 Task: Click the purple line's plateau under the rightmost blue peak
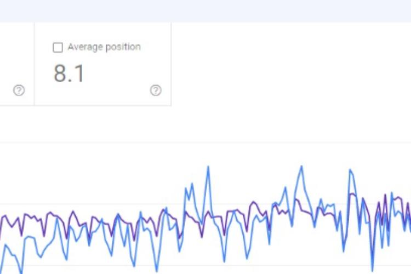(352, 195)
